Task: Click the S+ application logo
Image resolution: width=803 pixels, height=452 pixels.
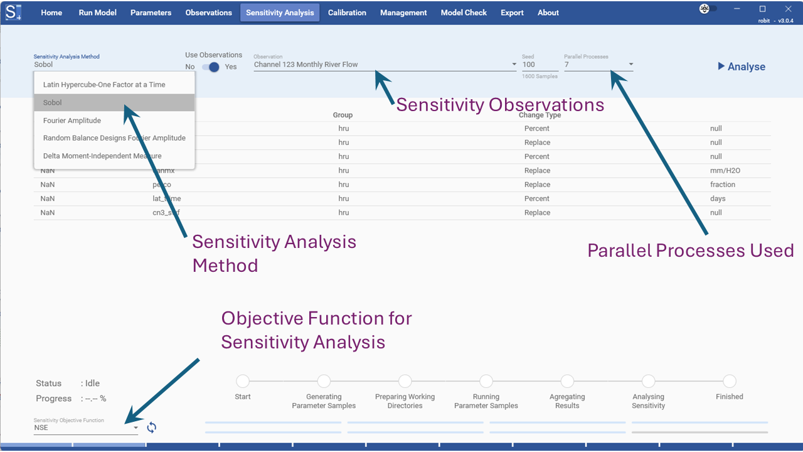Action: tap(13, 12)
